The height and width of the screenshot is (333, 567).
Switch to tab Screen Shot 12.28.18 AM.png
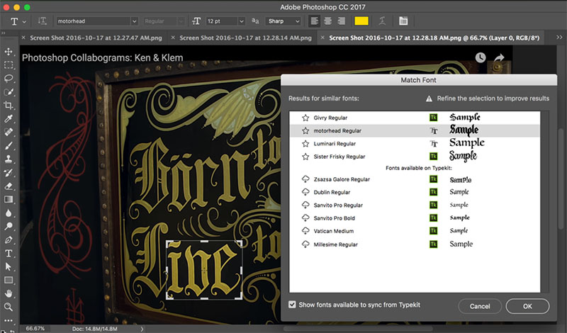[434, 38]
